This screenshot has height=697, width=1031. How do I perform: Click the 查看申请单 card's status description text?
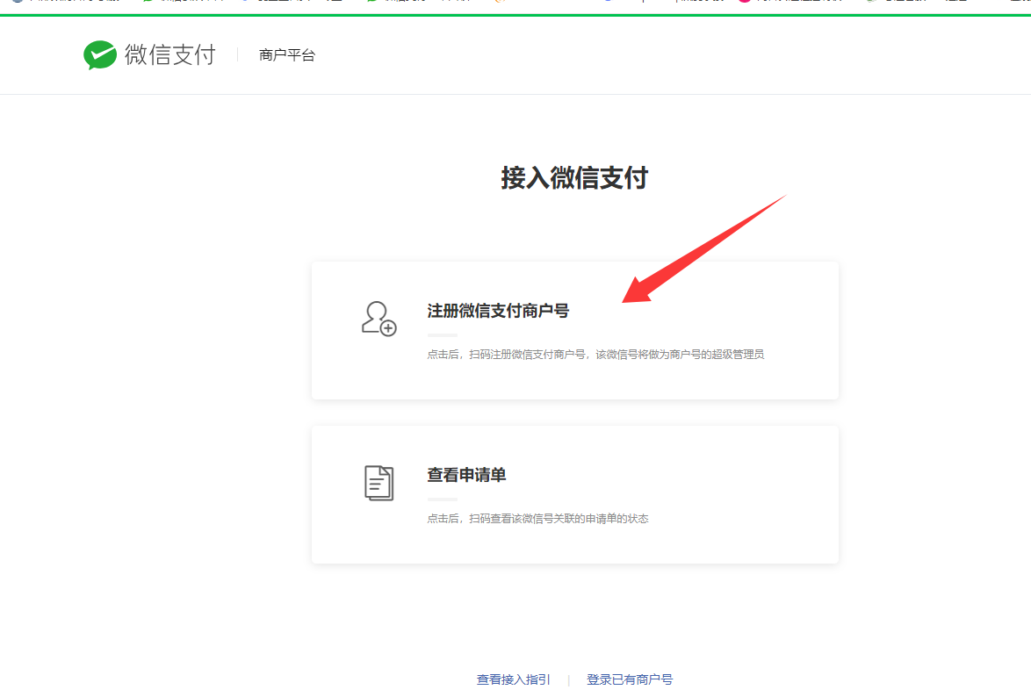pos(537,519)
